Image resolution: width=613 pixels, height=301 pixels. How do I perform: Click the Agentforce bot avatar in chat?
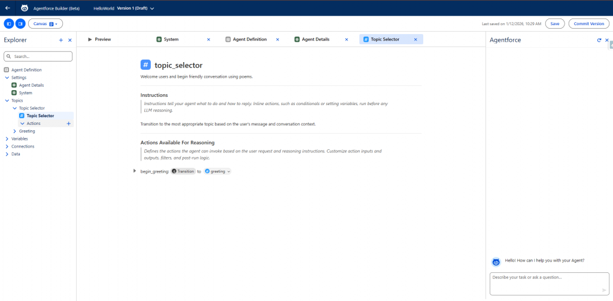click(x=496, y=262)
